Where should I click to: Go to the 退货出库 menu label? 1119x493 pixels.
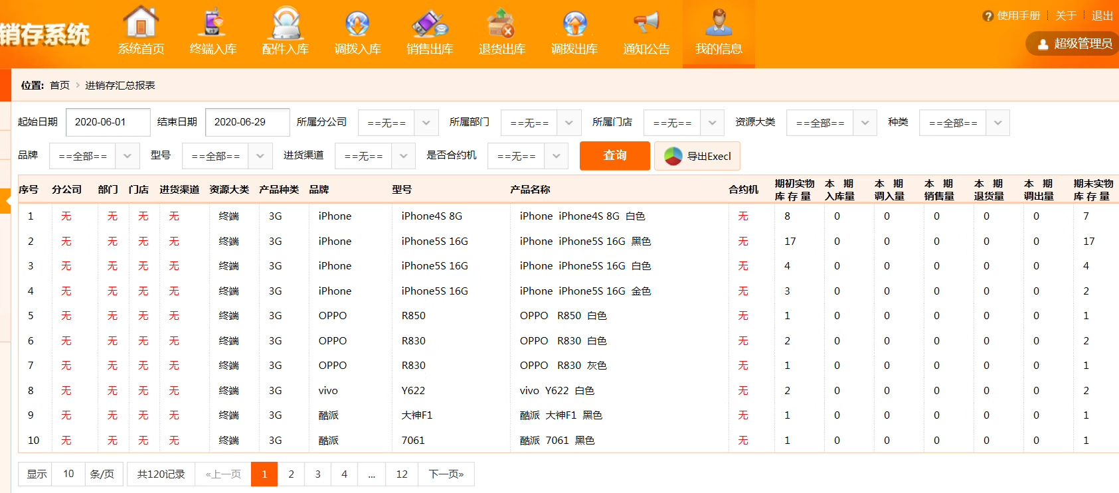pyautogui.click(x=502, y=49)
